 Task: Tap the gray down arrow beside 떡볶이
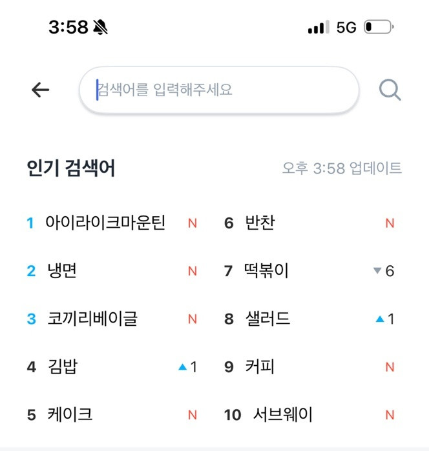coord(377,271)
